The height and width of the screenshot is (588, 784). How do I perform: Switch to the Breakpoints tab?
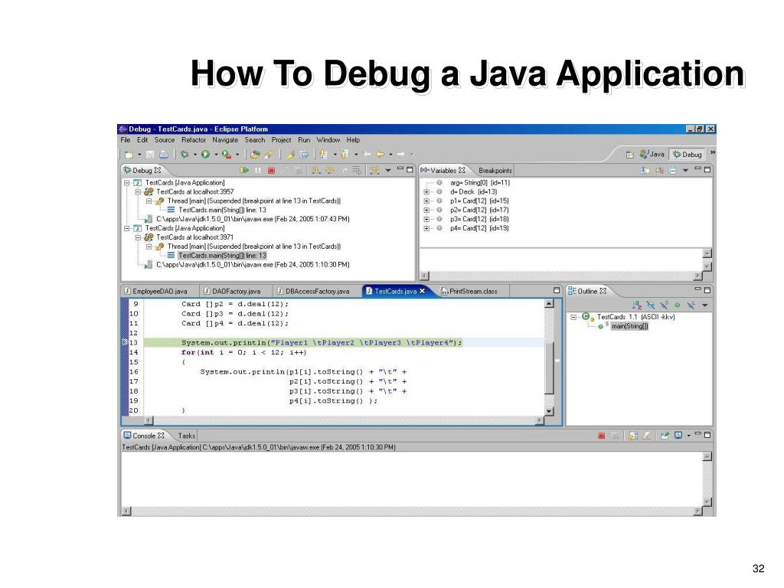pos(495,170)
